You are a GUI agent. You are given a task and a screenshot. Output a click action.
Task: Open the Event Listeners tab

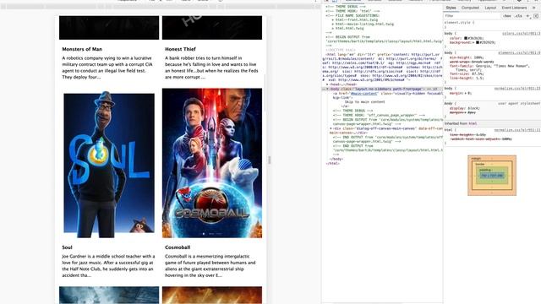point(514,8)
